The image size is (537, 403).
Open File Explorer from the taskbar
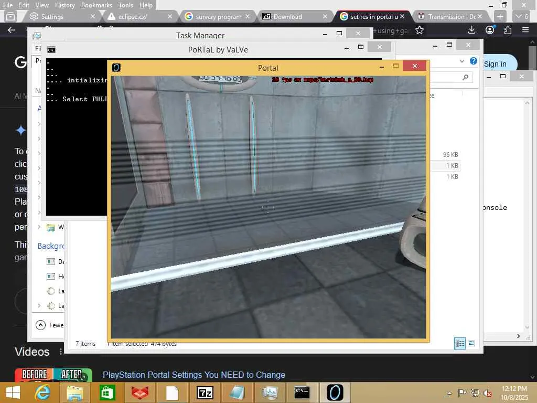pyautogui.click(x=74, y=393)
